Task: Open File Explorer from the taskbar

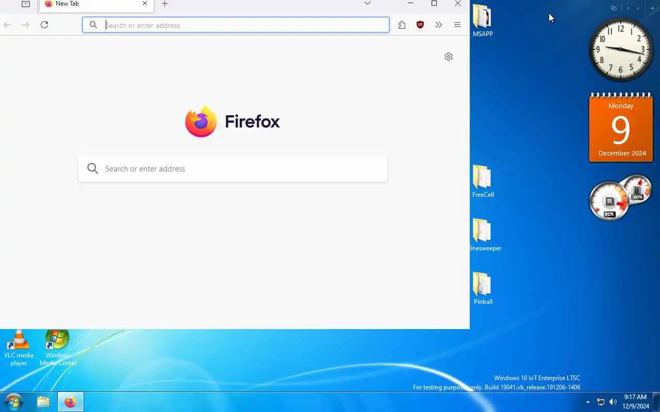Action: tap(43, 402)
